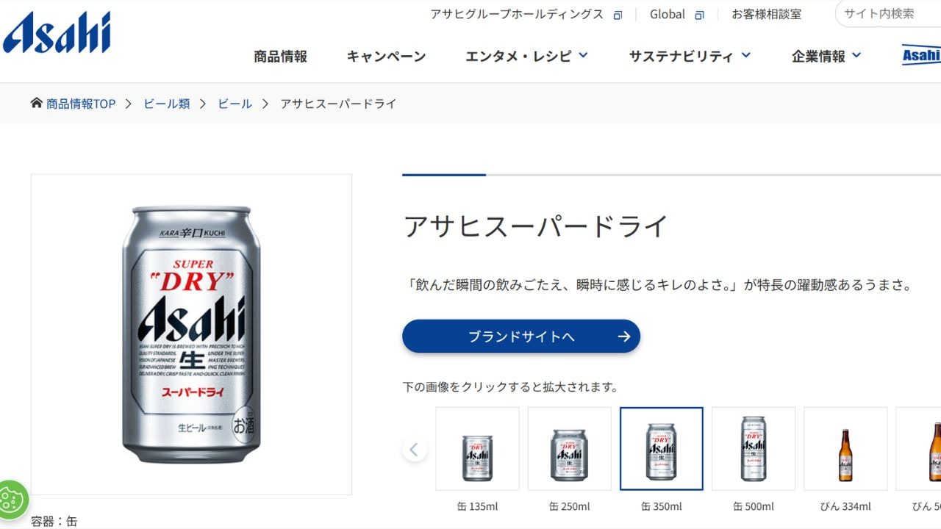Select the 缶 135ml thumbnail
Screen dimensions: 941x529
coord(477,449)
